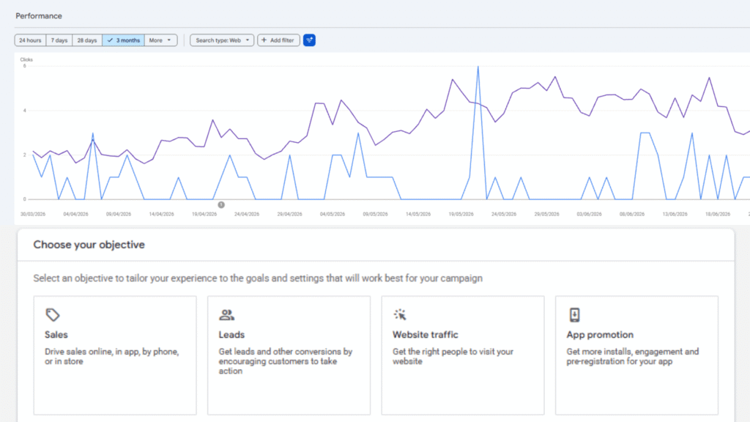Screen dimensions: 750x422
Task: Choose the Sales objective card
Action: [115, 355]
